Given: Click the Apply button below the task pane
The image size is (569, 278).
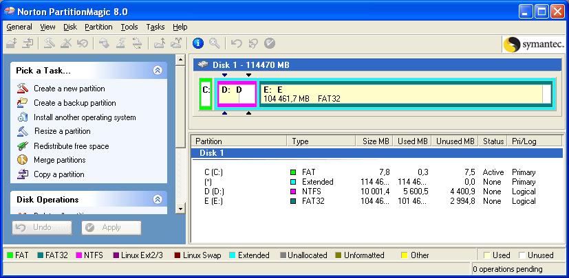Looking at the screenshot, I should click(111, 227).
